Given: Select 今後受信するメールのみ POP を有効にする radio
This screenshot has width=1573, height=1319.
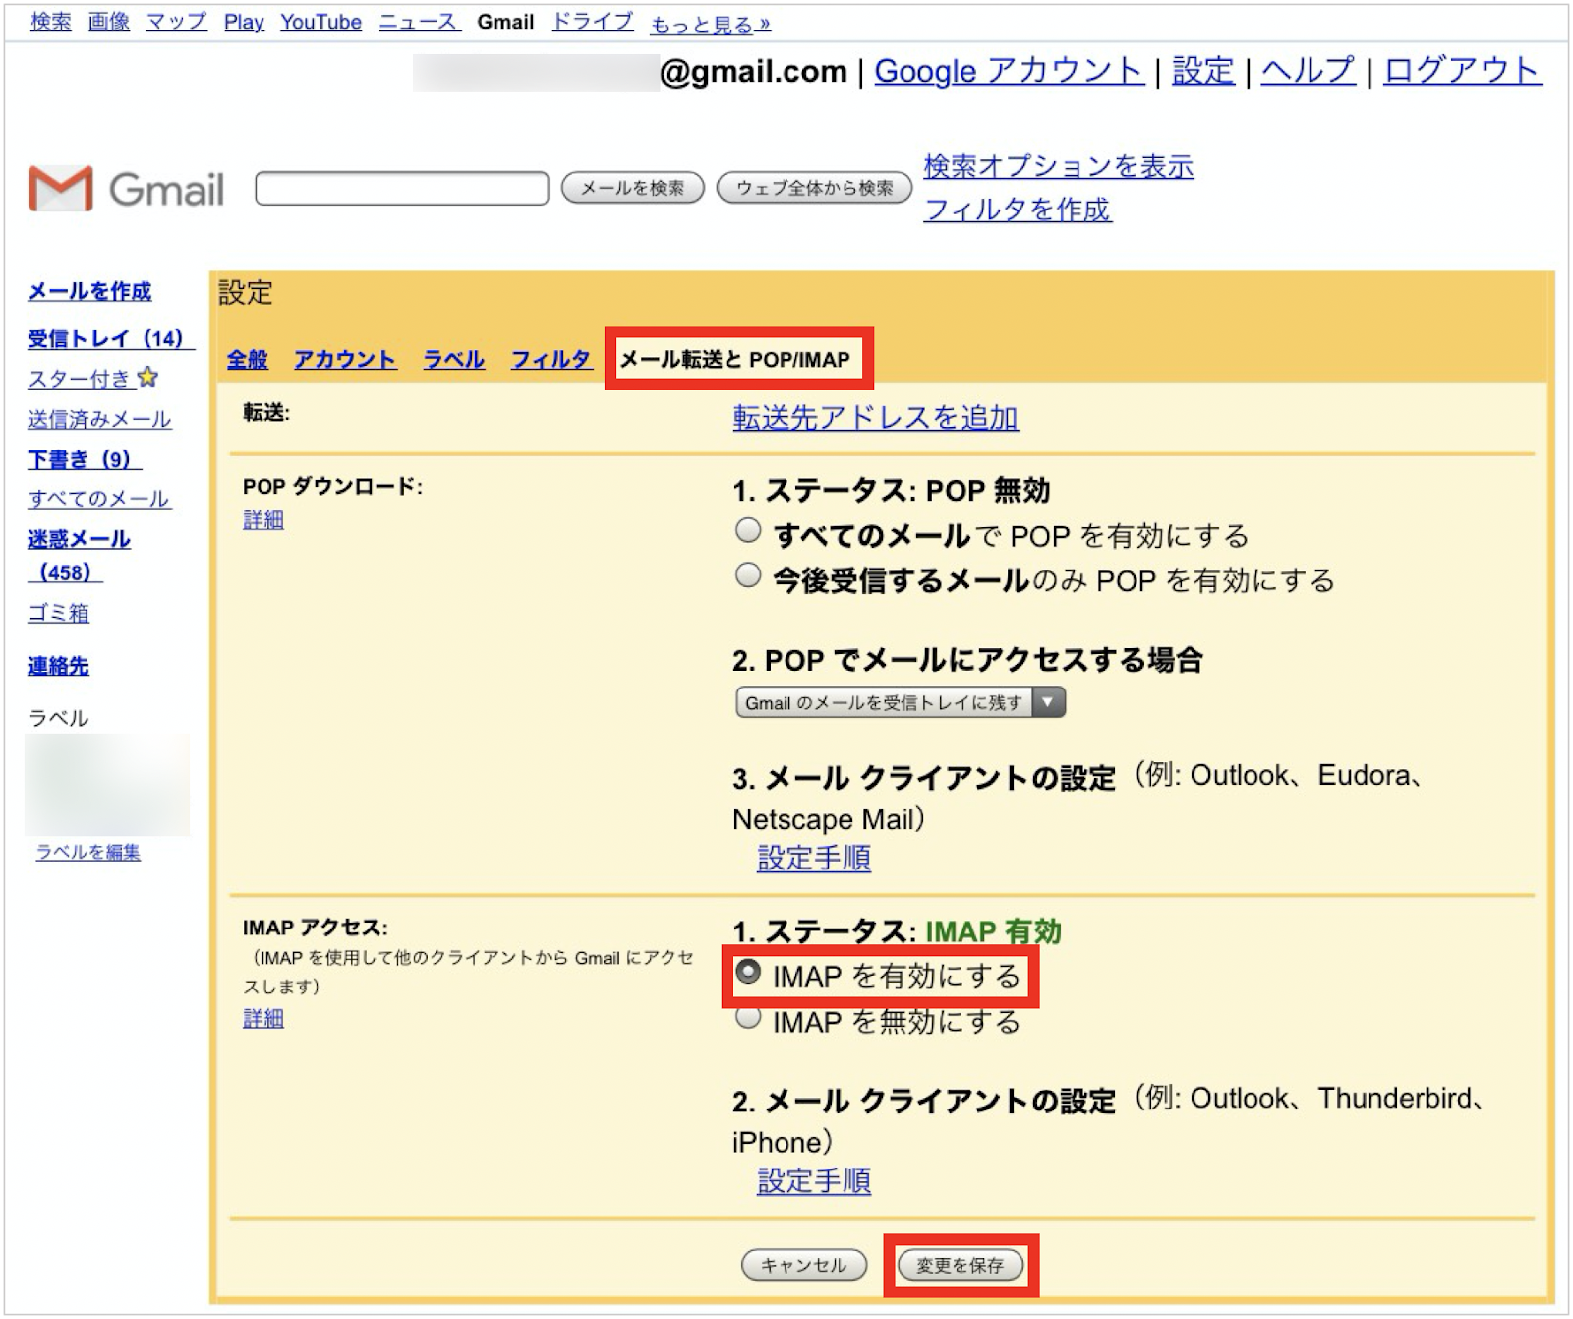Looking at the screenshot, I should (748, 575).
